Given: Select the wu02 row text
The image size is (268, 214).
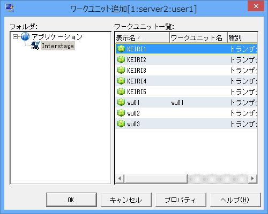Looking at the screenshot, I should coord(133,113).
